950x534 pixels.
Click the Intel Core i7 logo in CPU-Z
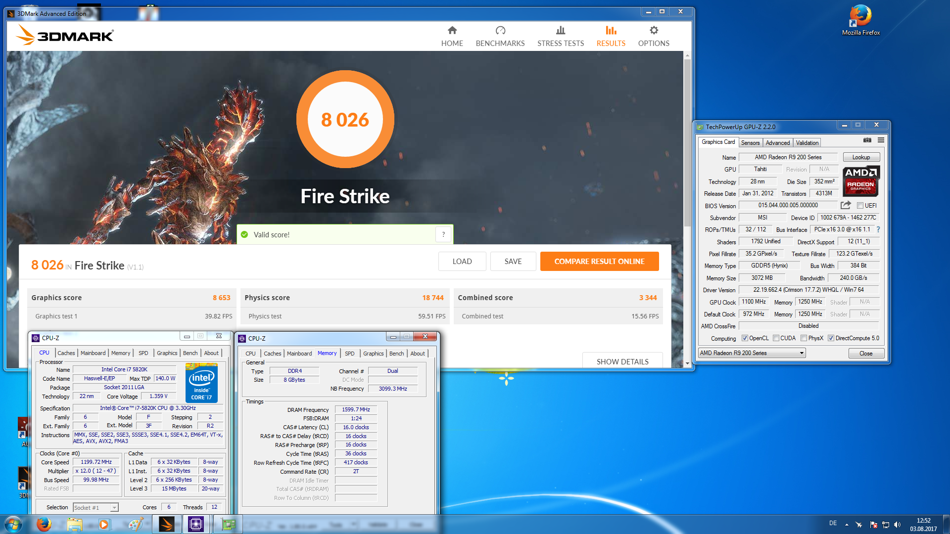[x=201, y=383]
